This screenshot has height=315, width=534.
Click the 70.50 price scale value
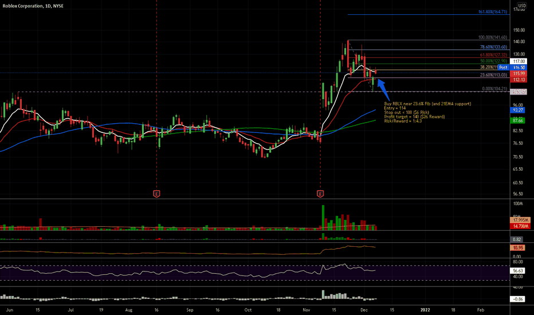pos(517,157)
